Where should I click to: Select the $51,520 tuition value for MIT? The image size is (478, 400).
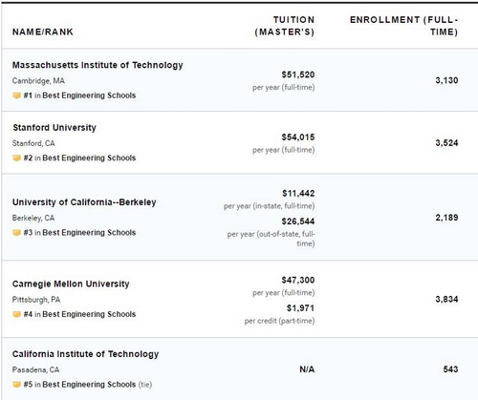pyautogui.click(x=298, y=74)
